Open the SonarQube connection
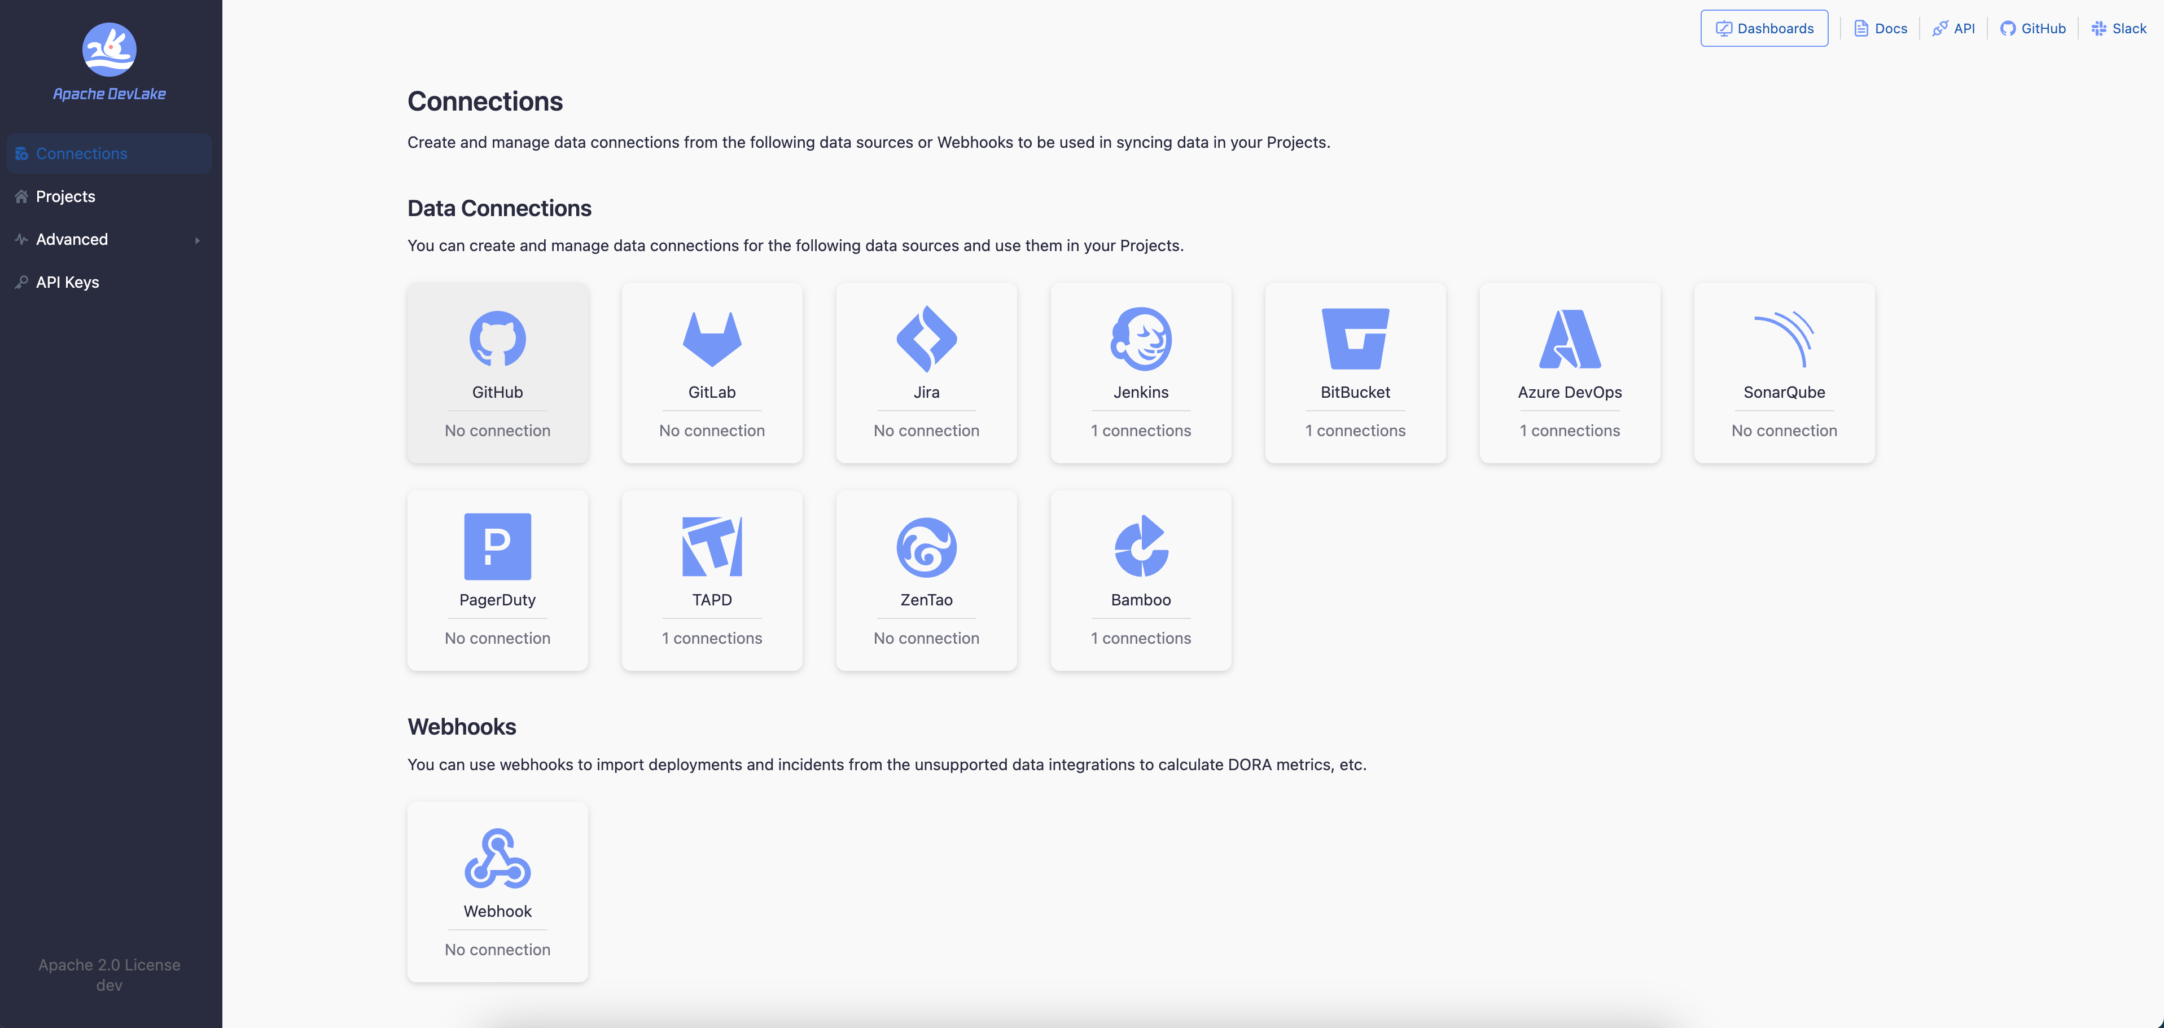The image size is (2164, 1028). pos(1784,373)
